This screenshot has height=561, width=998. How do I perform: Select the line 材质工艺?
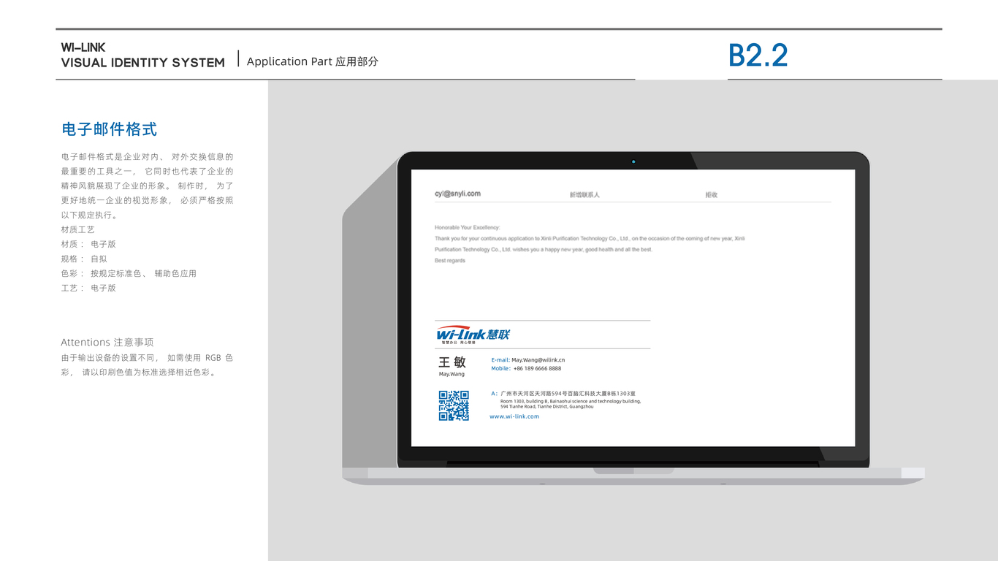coord(78,229)
